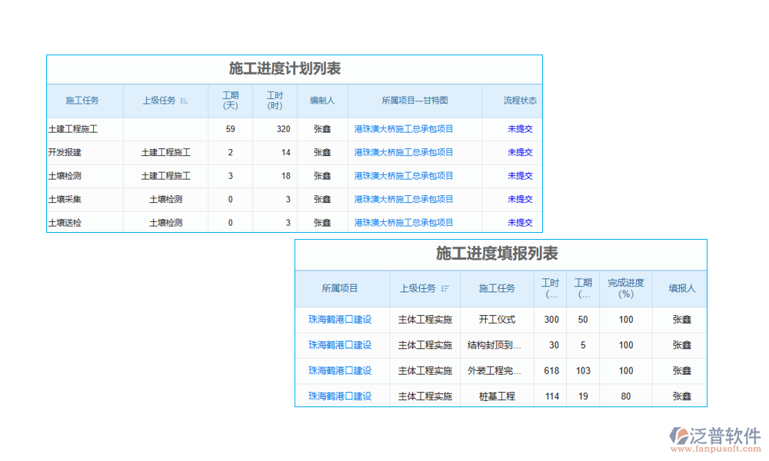769x461 pixels.
Task: Select the 开发报建 task row
Action: (85, 152)
